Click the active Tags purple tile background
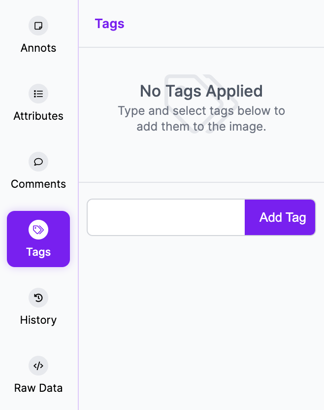The width and height of the screenshot is (324, 410). point(38,239)
